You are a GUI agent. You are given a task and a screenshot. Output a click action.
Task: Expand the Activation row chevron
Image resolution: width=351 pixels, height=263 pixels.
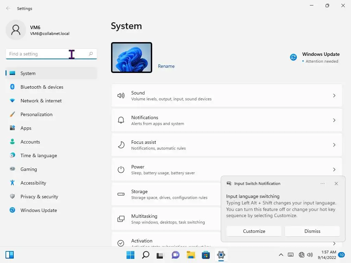[334, 243]
